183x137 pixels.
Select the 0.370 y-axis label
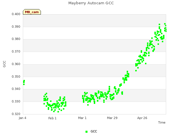(x=16, y=51)
